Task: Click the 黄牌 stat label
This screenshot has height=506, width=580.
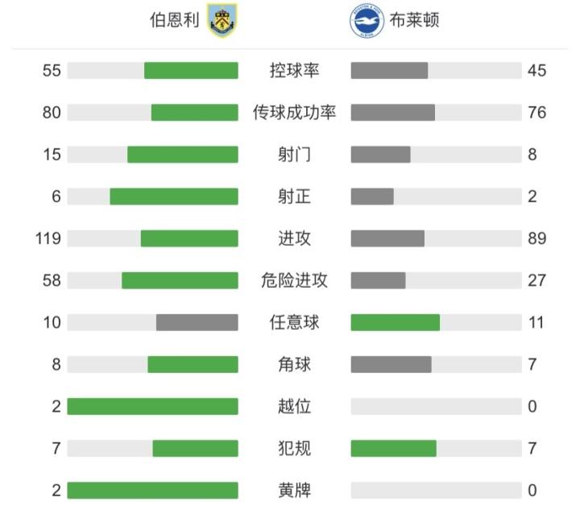Action: (x=294, y=490)
